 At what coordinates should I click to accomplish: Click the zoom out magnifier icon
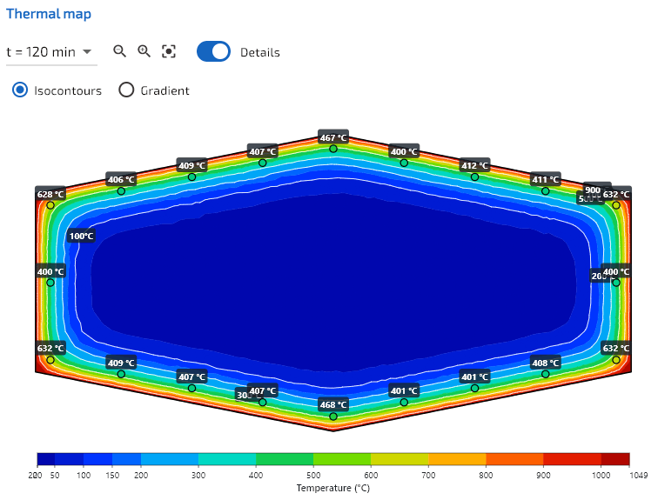(119, 51)
